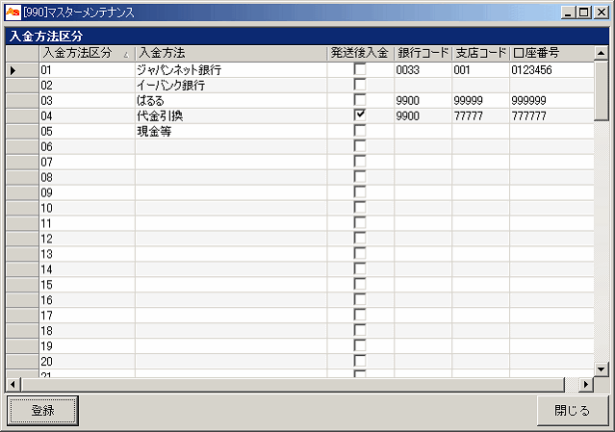The width and height of the screenshot is (615, 432).
Task: Click bank code cell 0033
Action: pyautogui.click(x=423, y=70)
